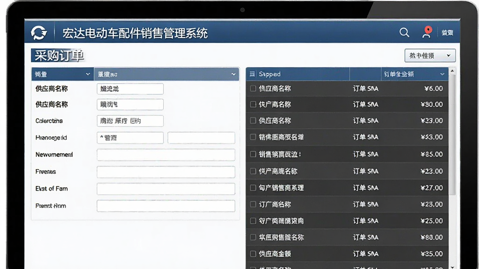The width and height of the screenshot is (479, 269).
Task: Check the ¥6.00 order row checkbox
Action: (253, 88)
